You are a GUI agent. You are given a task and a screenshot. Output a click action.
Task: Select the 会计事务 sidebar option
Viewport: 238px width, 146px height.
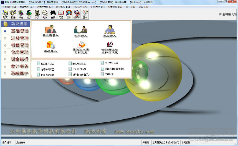(x=20, y=66)
